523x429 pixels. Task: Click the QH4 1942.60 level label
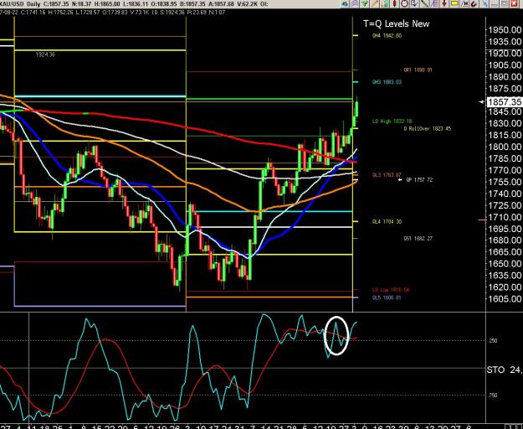[x=387, y=35]
